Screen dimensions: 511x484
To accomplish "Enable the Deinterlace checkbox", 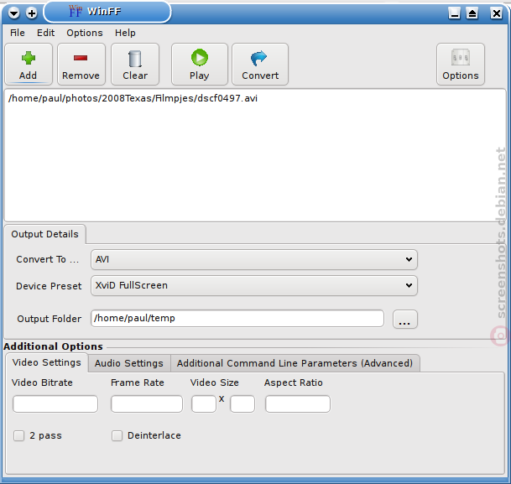I will click(x=117, y=435).
